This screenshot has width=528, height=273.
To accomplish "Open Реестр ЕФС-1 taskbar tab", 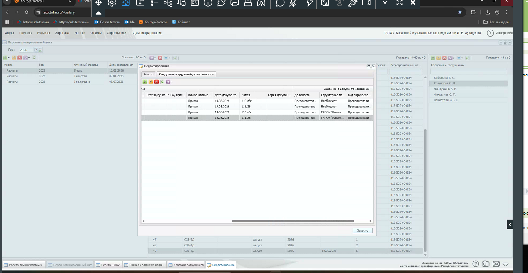I will 108,265.
